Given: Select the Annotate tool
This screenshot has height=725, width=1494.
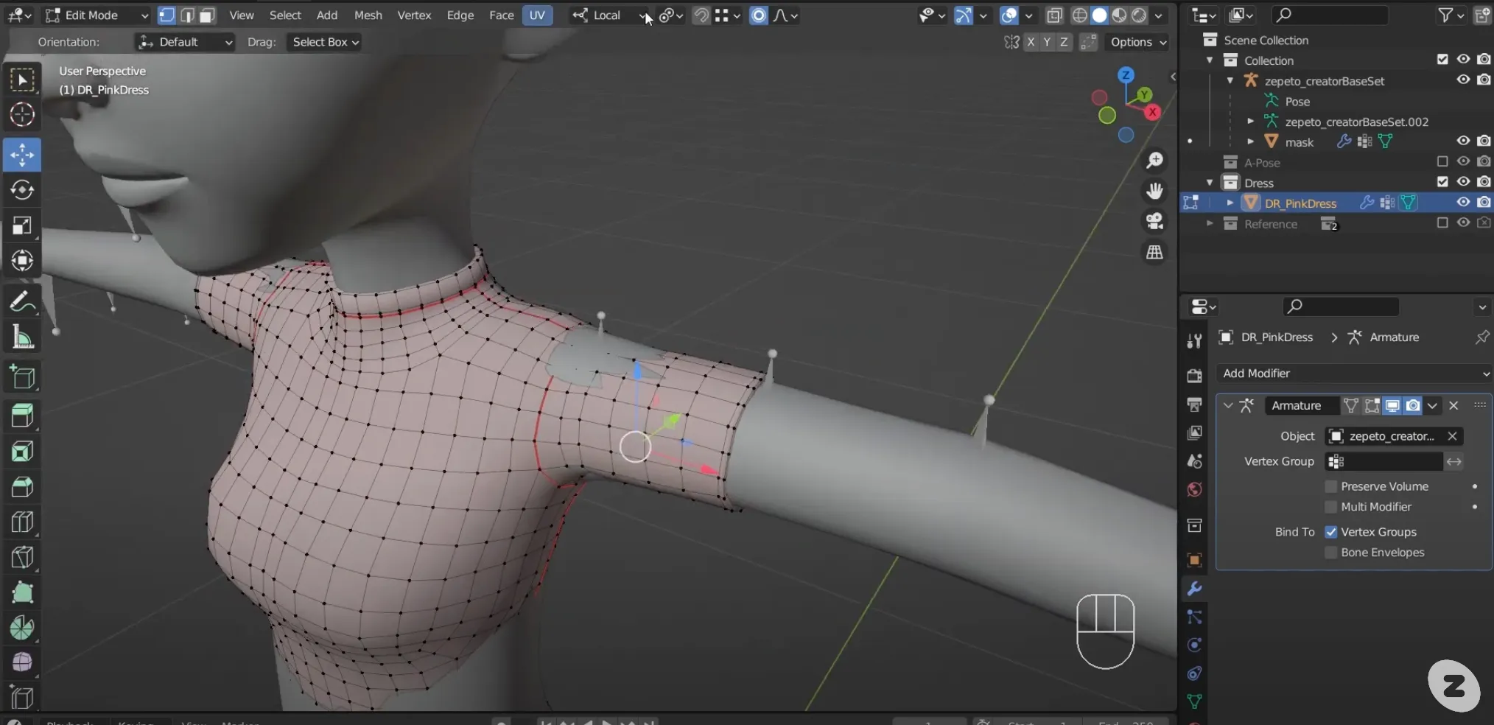Looking at the screenshot, I should click(x=22, y=301).
